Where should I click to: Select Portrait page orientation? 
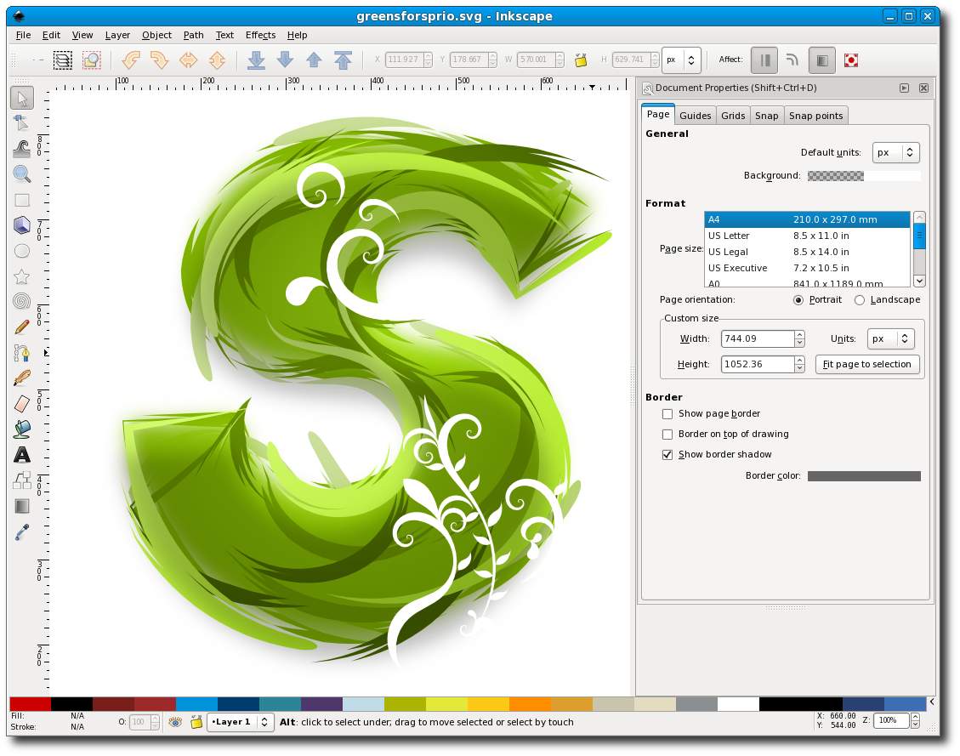pos(798,300)
